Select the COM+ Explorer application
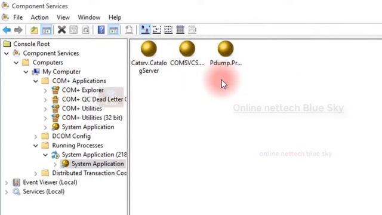This screenshot has height=215, width=382. (83, 90)
